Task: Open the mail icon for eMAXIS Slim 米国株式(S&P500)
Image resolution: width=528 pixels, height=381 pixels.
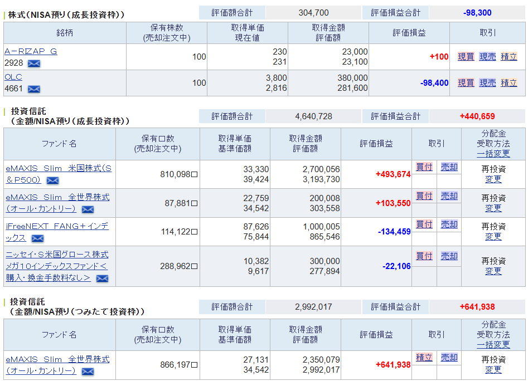Action: pyautogui.click(x=52, y=180)
